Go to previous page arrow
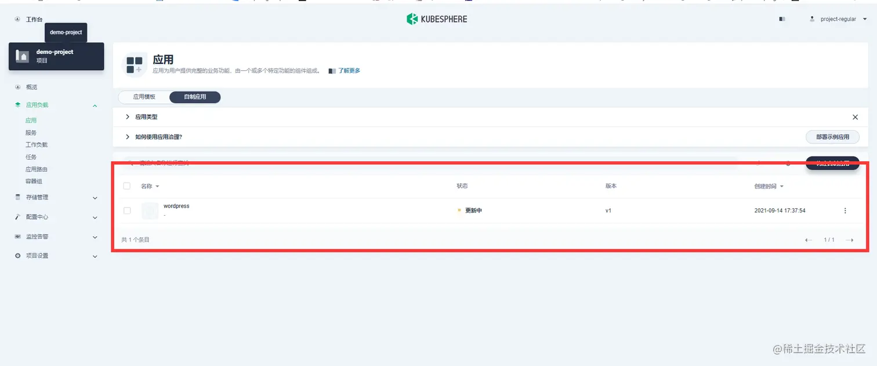 pyautogui.click(x=808, y=240)
